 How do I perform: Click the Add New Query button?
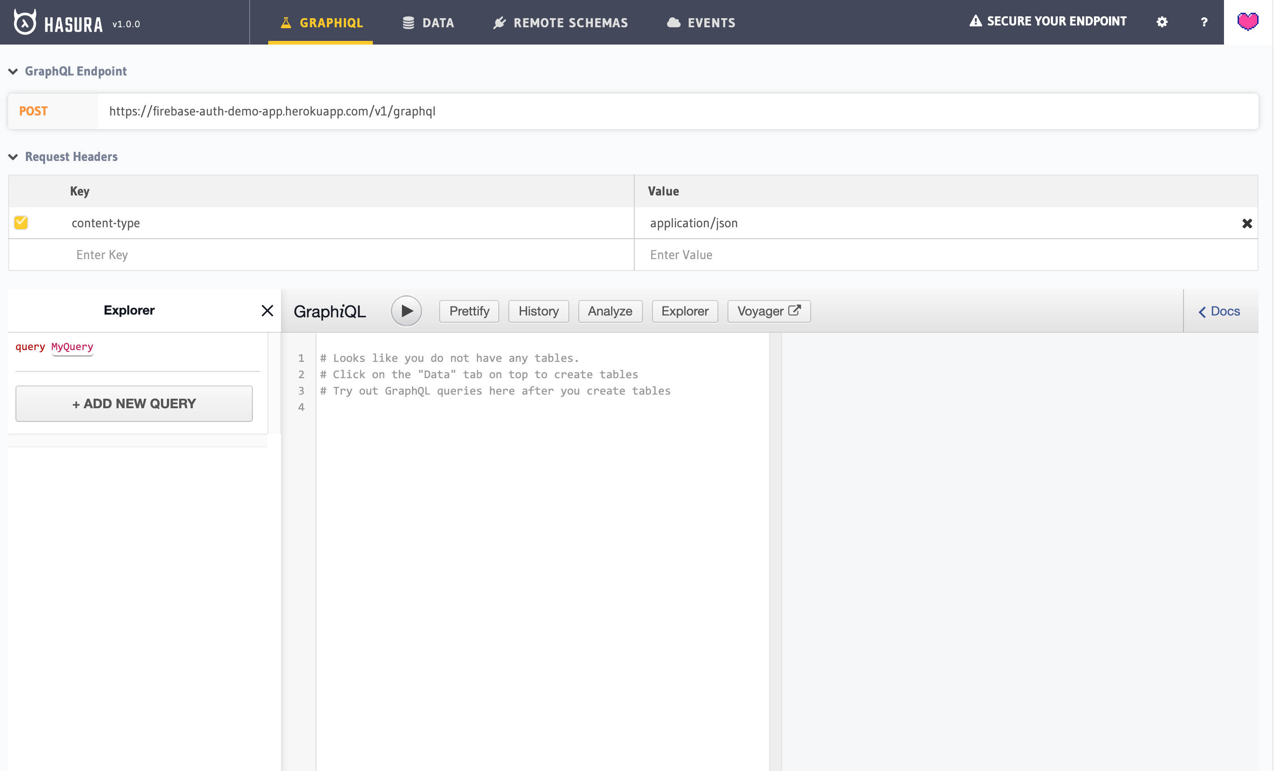tap(134, 403)
